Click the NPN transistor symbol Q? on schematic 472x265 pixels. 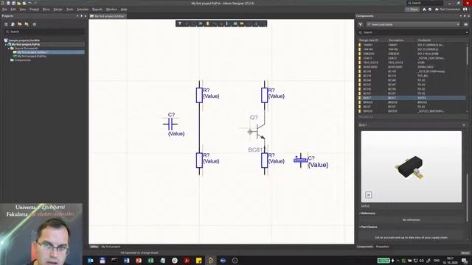pos(260,131)
